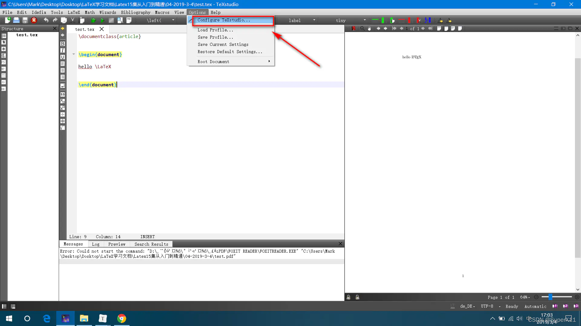Click bookmark slot 1 in status bar
This screenshot has width=581, height=326.
(x=555, y=306)
